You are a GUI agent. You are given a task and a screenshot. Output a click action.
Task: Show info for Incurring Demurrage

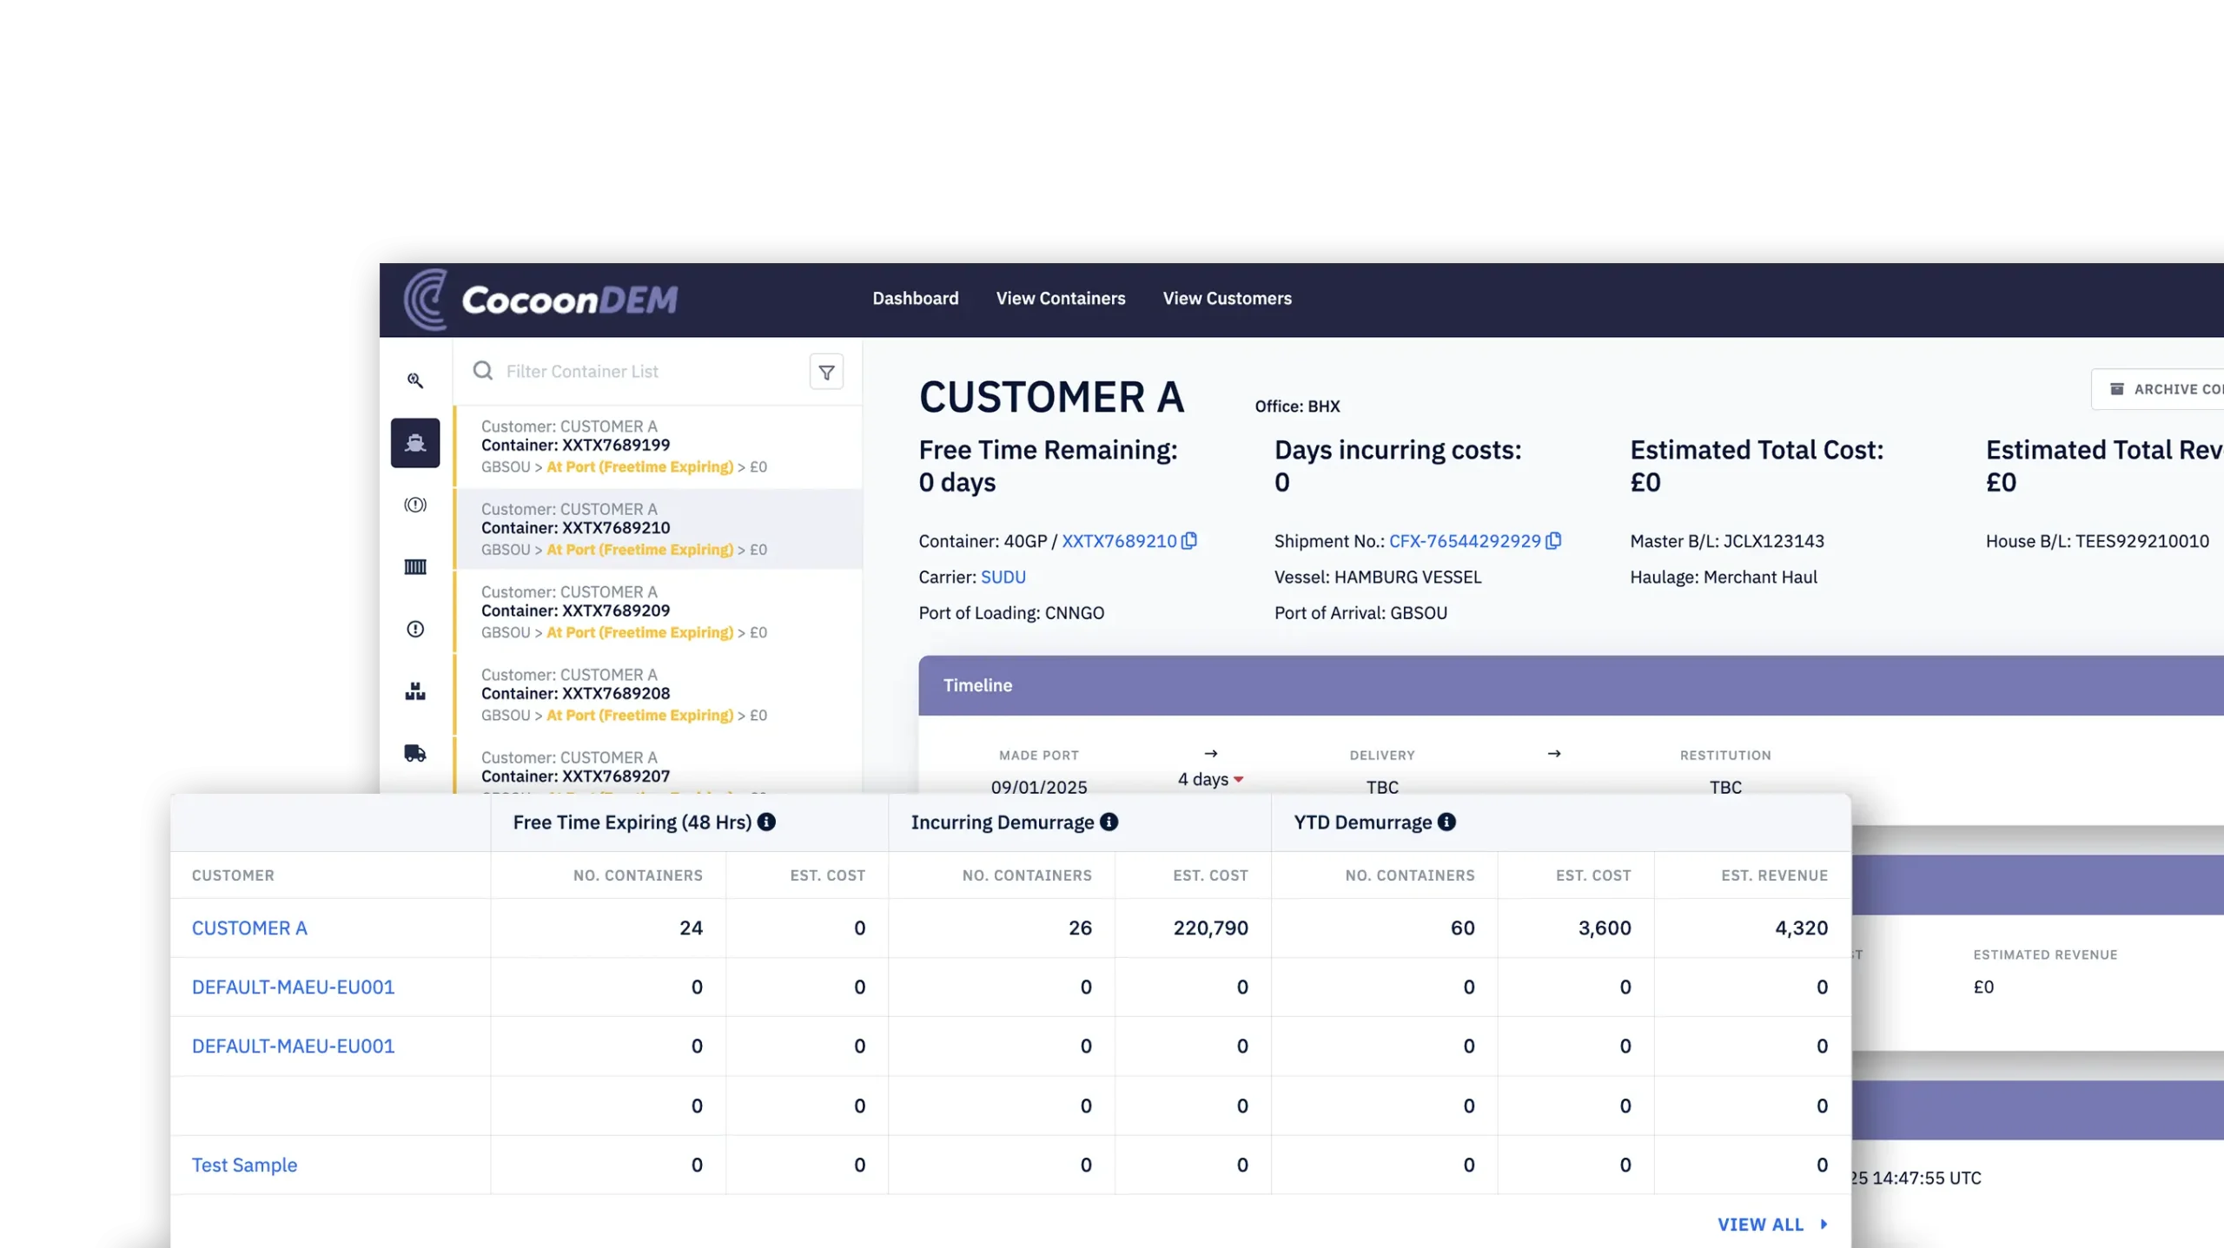(x=1109, y=822)
